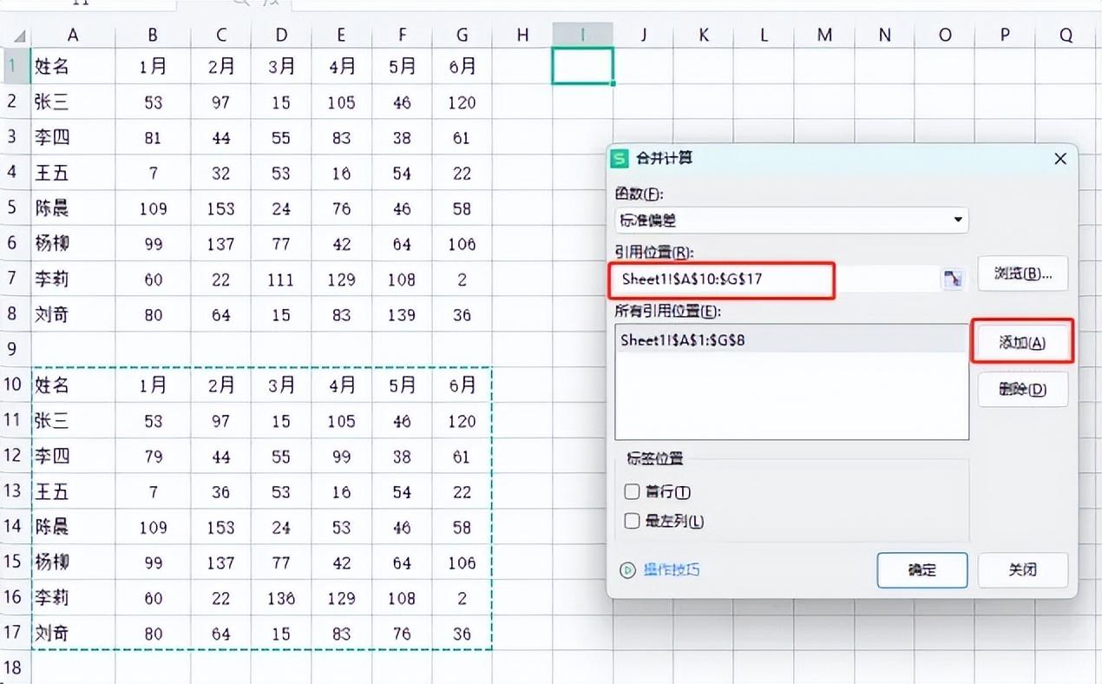
Task: Click cell B1 labeled 1月
Action: pos(153,66)
